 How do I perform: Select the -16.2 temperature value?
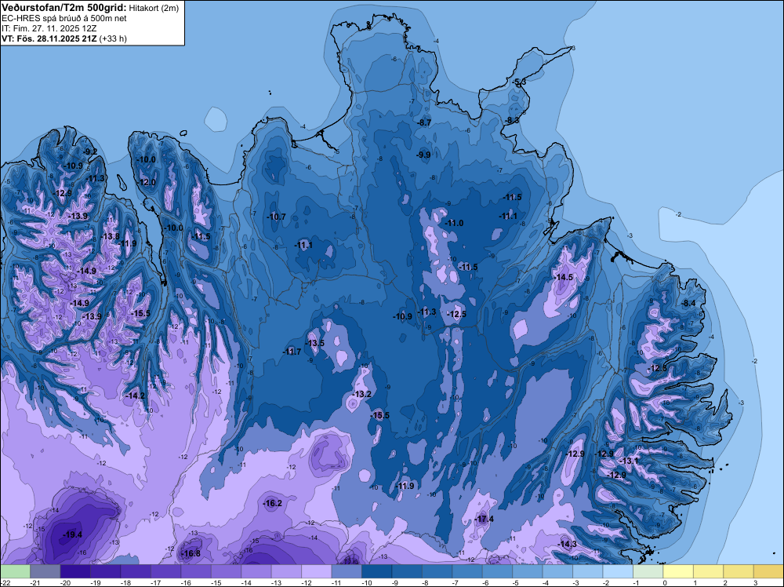coord(273,504)
